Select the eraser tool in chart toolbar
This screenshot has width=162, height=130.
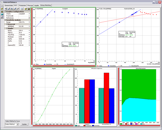(x=18, y=9)
